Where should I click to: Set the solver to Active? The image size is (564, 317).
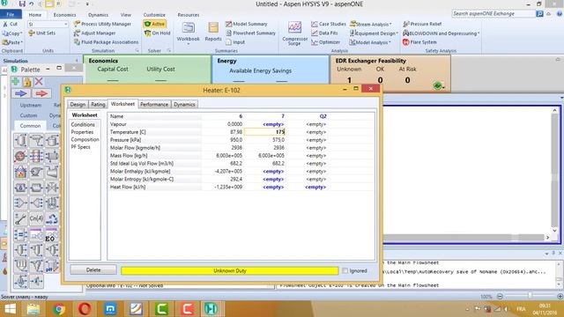155,24
